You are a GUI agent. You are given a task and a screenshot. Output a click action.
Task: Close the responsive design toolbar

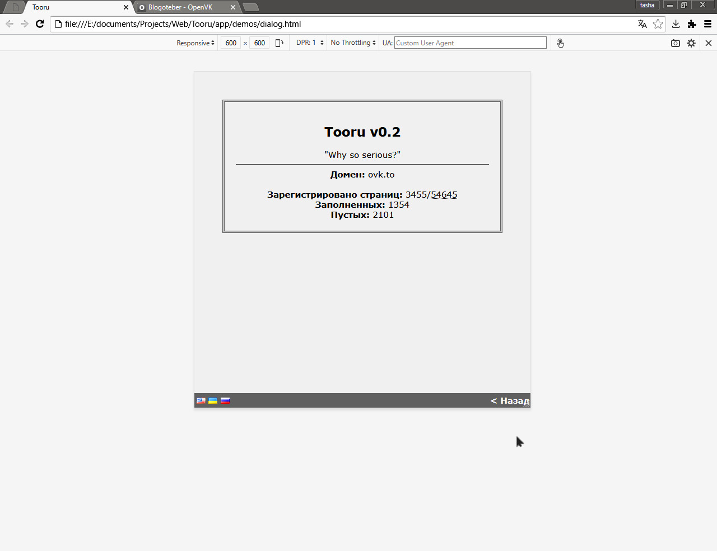pyautogui.click(x=709, y=43)
